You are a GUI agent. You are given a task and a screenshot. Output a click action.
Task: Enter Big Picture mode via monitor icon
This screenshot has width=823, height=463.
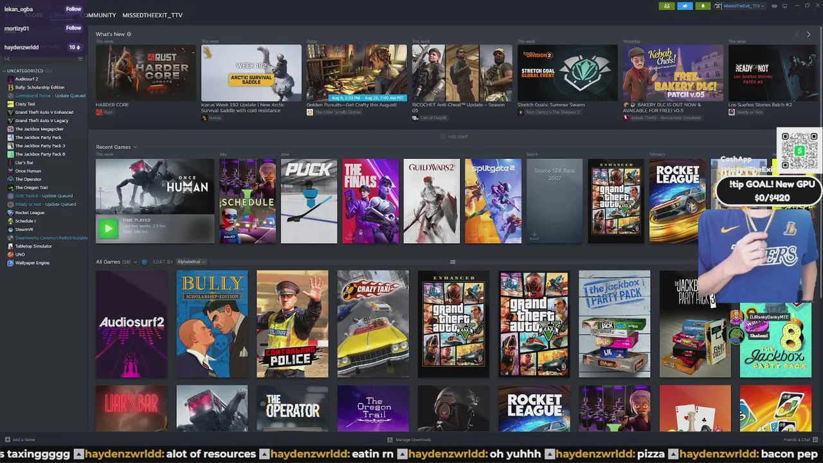784,6
